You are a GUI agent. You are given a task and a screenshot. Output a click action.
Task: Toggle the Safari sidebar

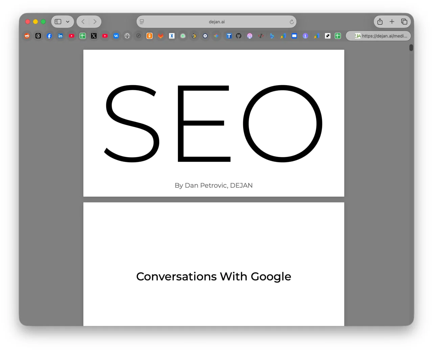click(58, 22)
